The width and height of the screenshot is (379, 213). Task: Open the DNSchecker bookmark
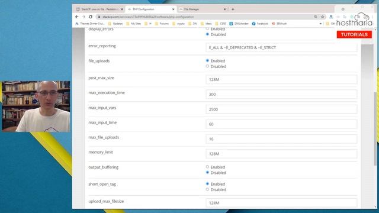(239, 24)
